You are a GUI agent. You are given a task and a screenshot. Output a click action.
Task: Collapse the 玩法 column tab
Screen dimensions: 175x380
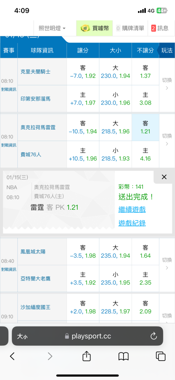pyautogui.click(x=167, y=51)
